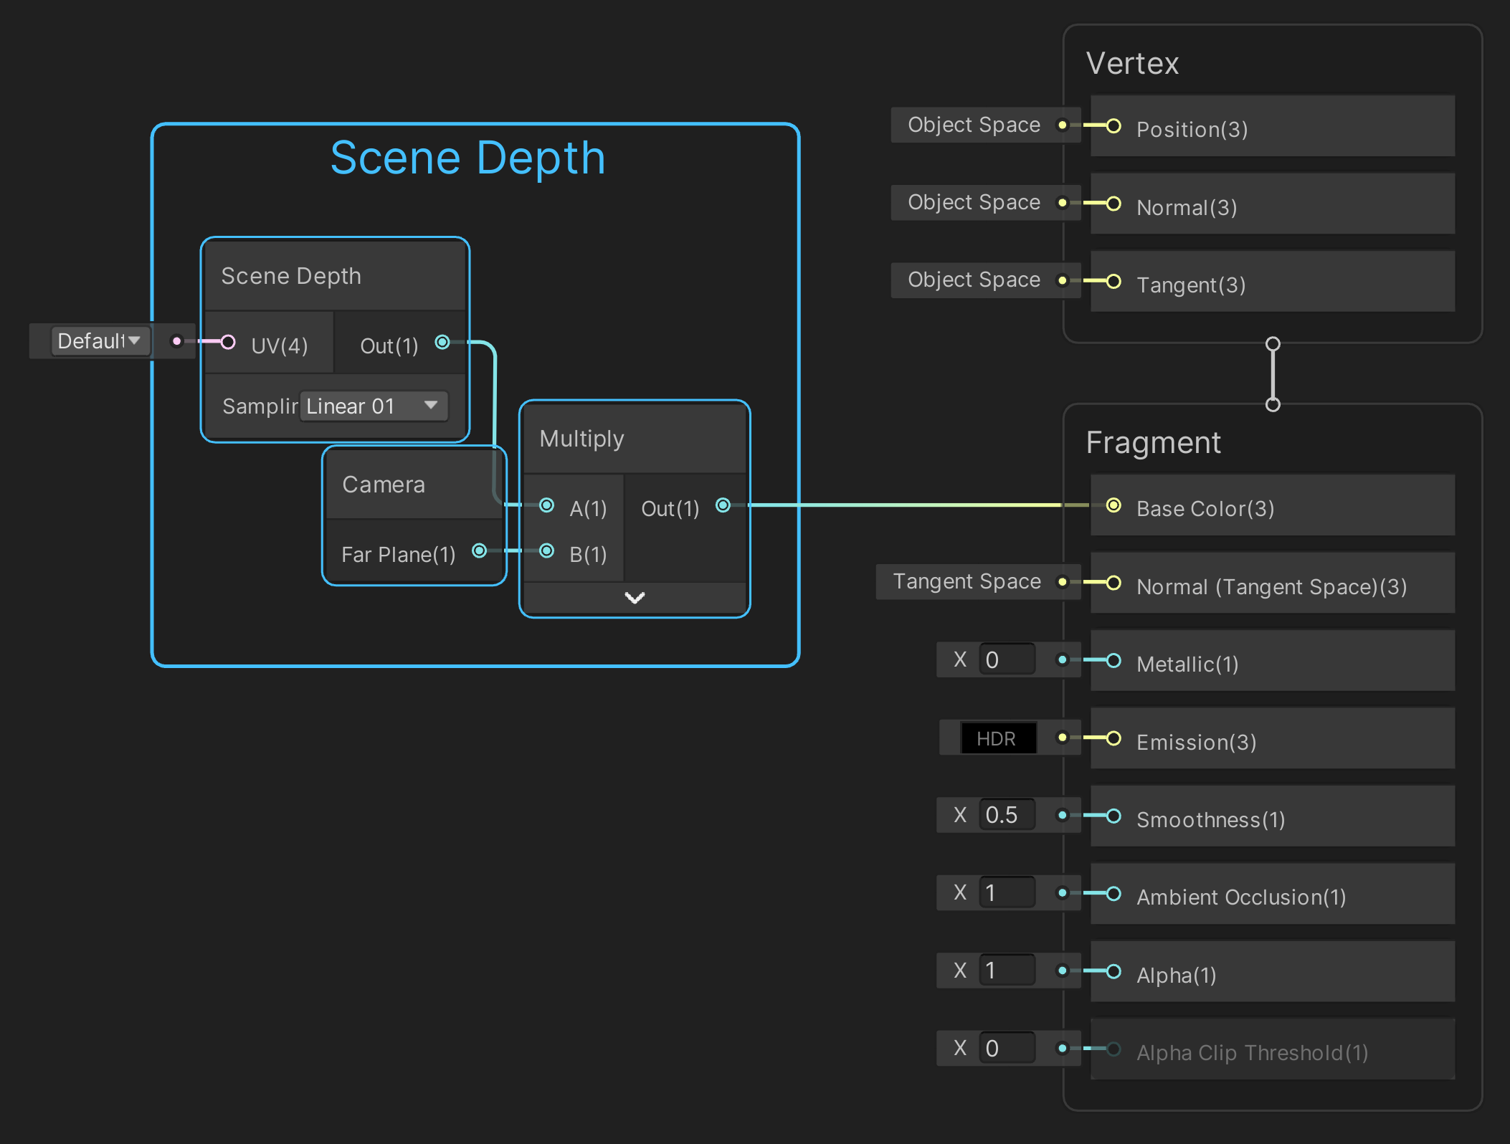Click the Scene Depth Out(1) output port

pyautogui.click(x=442, y=342)
